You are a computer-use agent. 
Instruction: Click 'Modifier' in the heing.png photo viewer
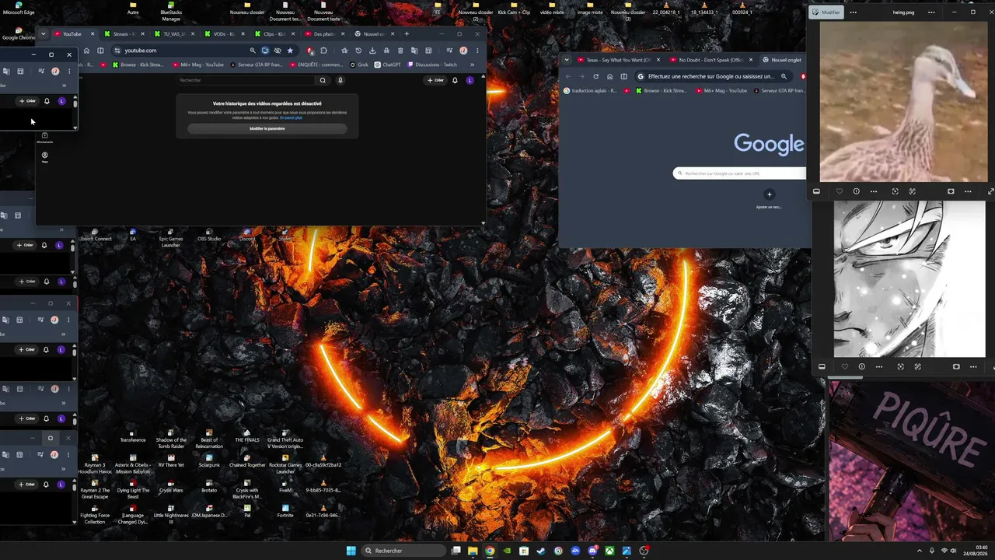tap(826, 12)
